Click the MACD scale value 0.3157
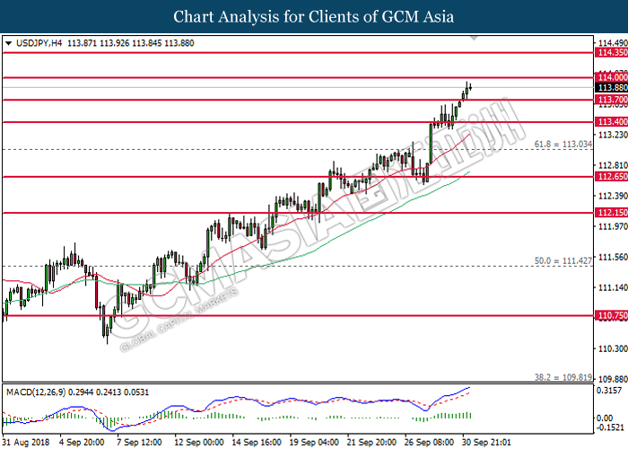This screenshot has width=628, height=449. [x=609, y=391]
